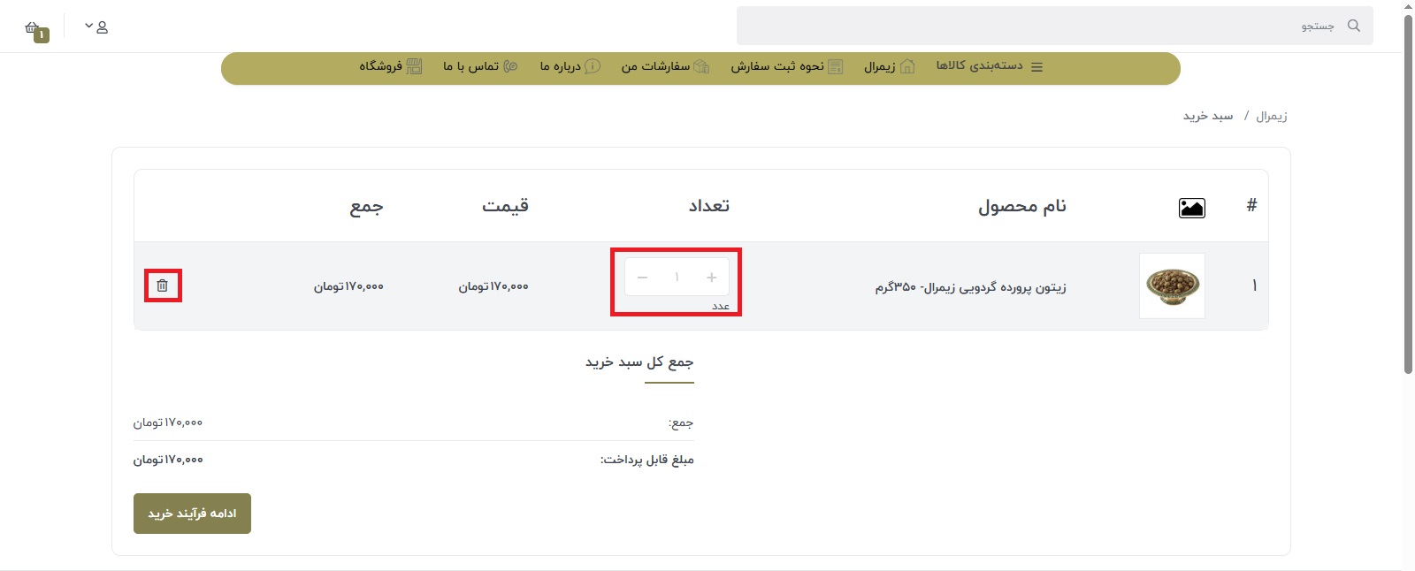
Task: Open سفارشات من orders page
Action: (x=665, y=66)
